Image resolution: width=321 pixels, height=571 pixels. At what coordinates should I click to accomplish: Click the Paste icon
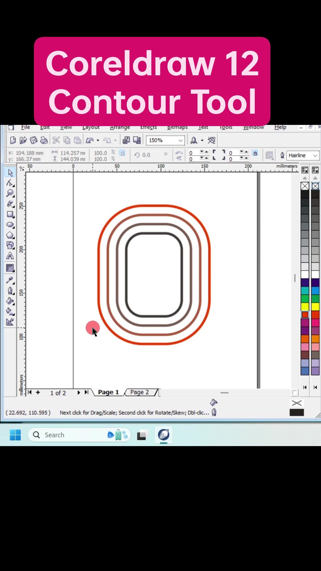(x=77, y=140)
